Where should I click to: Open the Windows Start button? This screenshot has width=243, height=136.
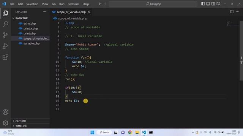pos(92,132)
